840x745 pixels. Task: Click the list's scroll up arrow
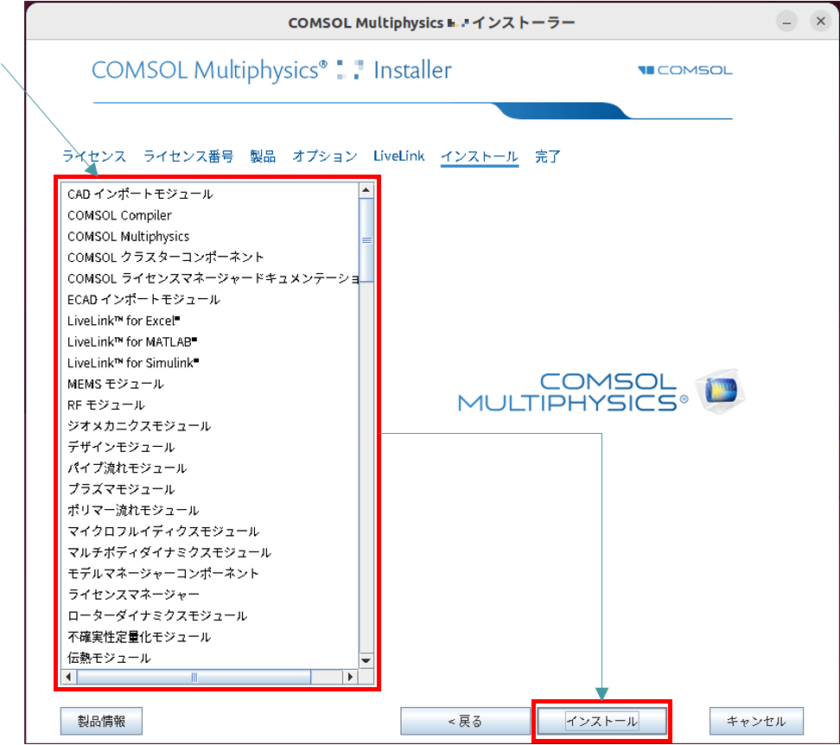point(366,190)
